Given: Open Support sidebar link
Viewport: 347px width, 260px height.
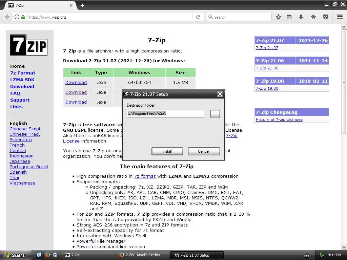Looking at the screenshot, I should point(20,100).
